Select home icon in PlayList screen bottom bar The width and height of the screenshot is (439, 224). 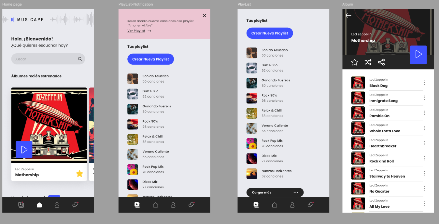275,205
